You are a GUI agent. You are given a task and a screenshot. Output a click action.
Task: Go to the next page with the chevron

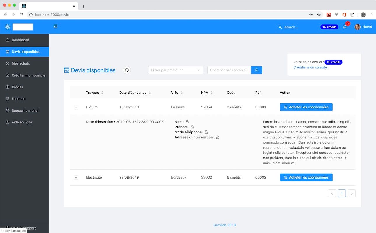pyautogui.click(x=352, y=193)
